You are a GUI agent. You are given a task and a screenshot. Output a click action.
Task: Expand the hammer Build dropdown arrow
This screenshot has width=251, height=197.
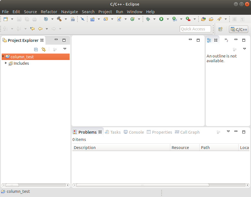[66, 19]
